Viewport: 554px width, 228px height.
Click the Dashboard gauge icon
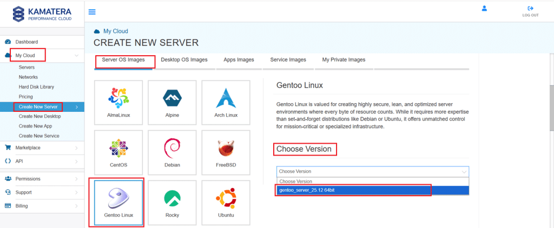[x=8, y=42]
